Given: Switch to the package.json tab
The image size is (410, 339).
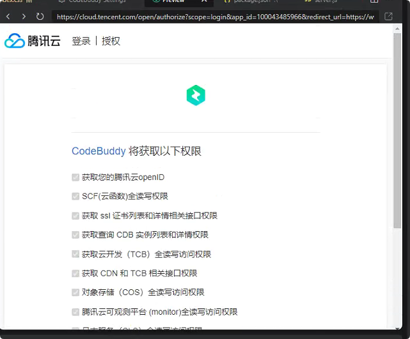Looking at the screenshot, I should tap(251, 1).
